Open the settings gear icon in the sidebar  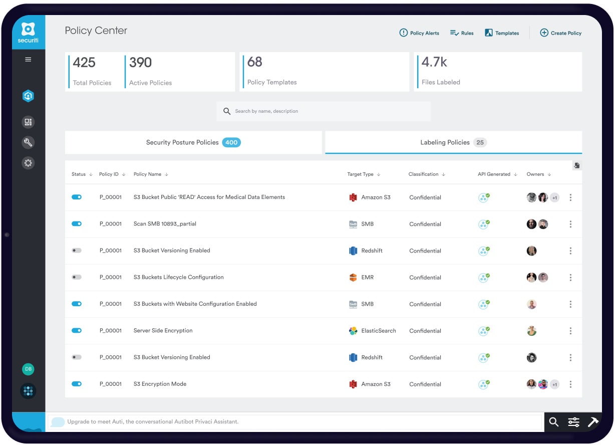[28, 163]
